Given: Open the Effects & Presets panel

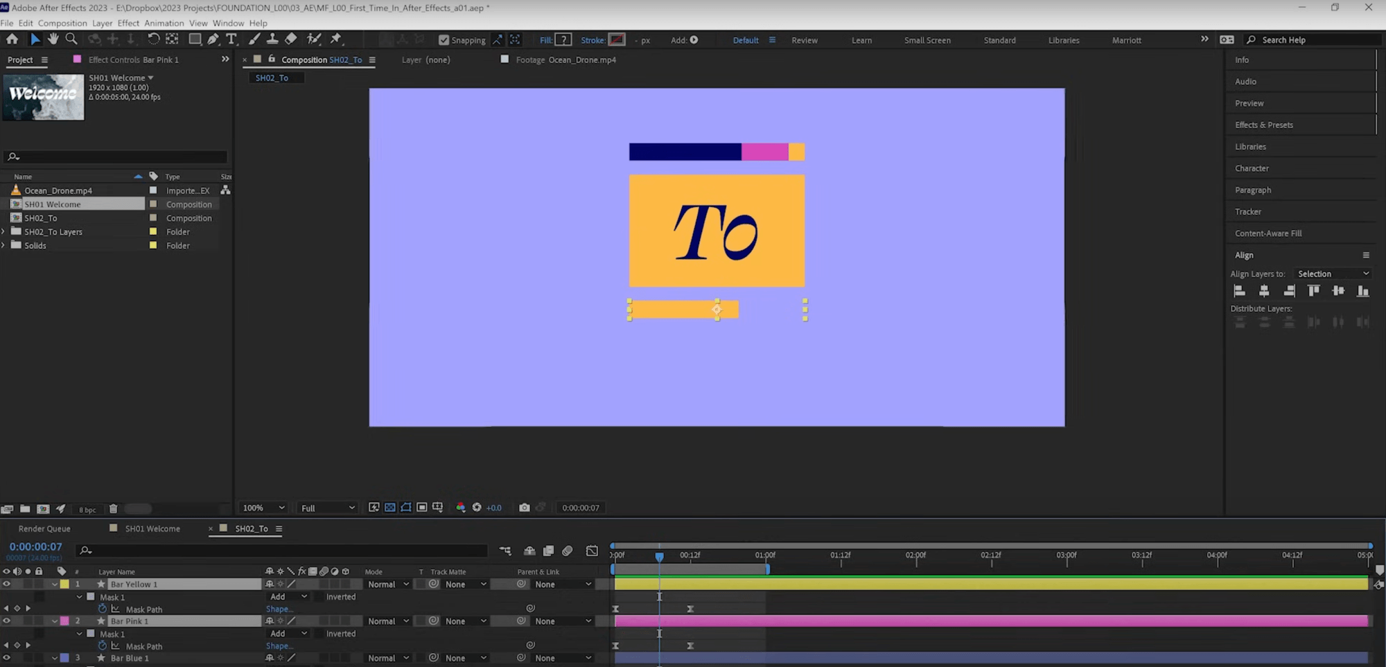Looking at the screenshot, I should (1263, 125).
